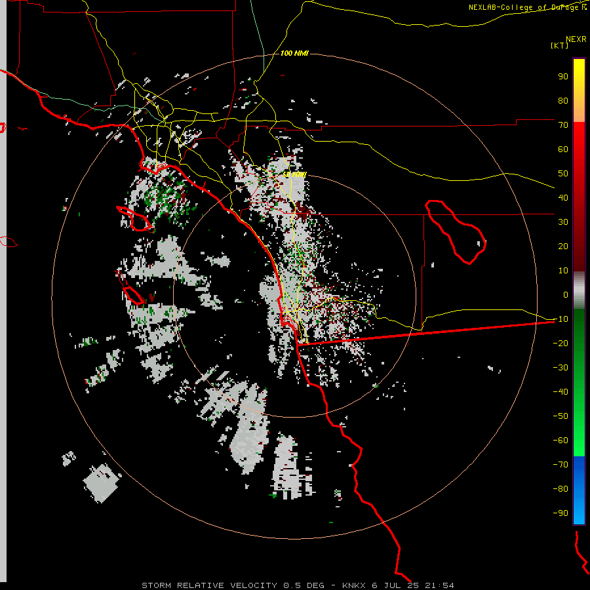The width and height of the screenshot is (590, 590).
Task: Pick the green inbound segment of color bar
Action: coord(579,383)
